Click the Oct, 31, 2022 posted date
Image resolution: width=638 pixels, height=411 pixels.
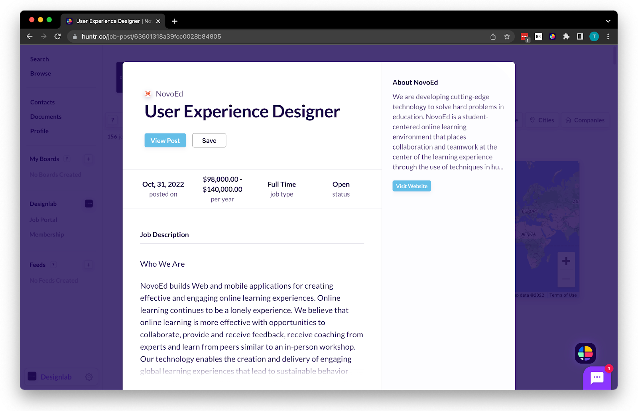click(163, 184)
